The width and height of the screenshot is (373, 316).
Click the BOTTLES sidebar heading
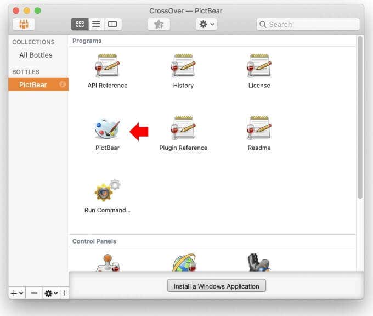[x=26, y=72]
